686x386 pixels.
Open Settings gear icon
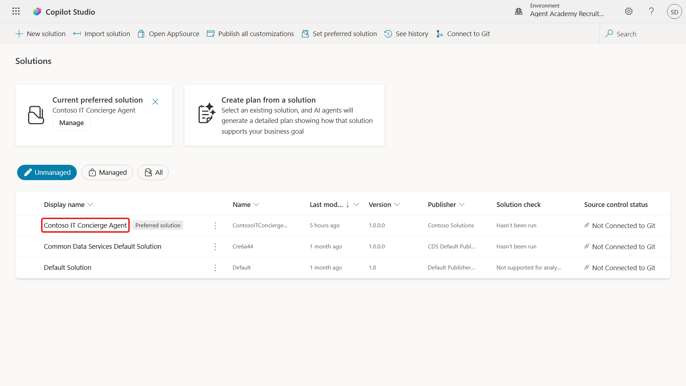click(x=629, y=11)
